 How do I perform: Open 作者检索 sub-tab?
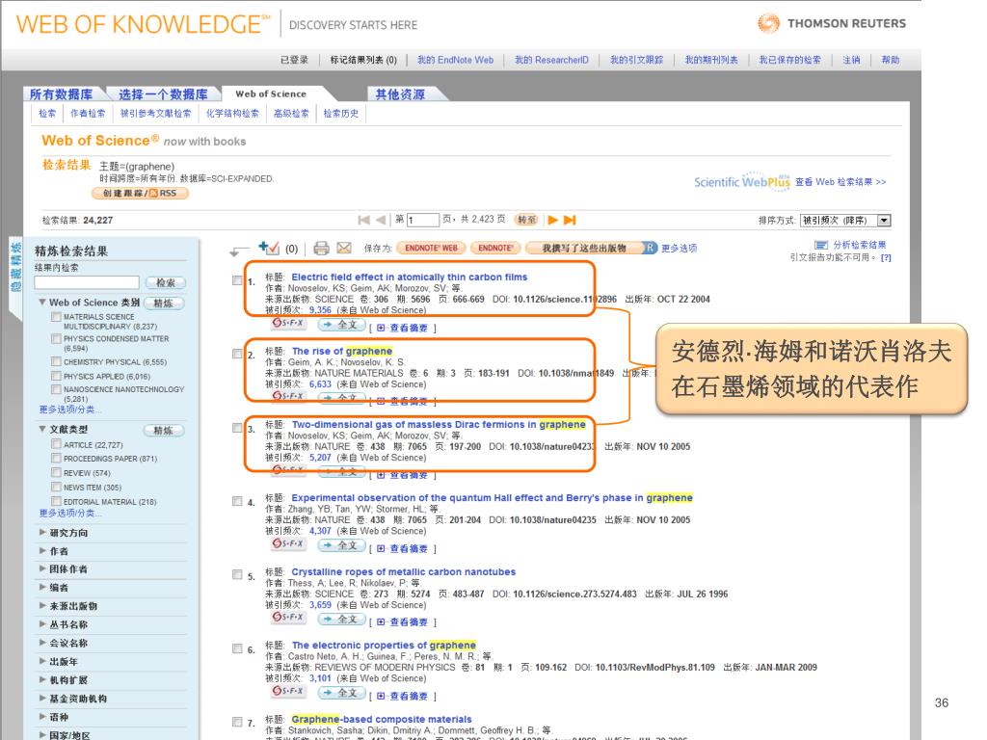(x=88, y=114)
